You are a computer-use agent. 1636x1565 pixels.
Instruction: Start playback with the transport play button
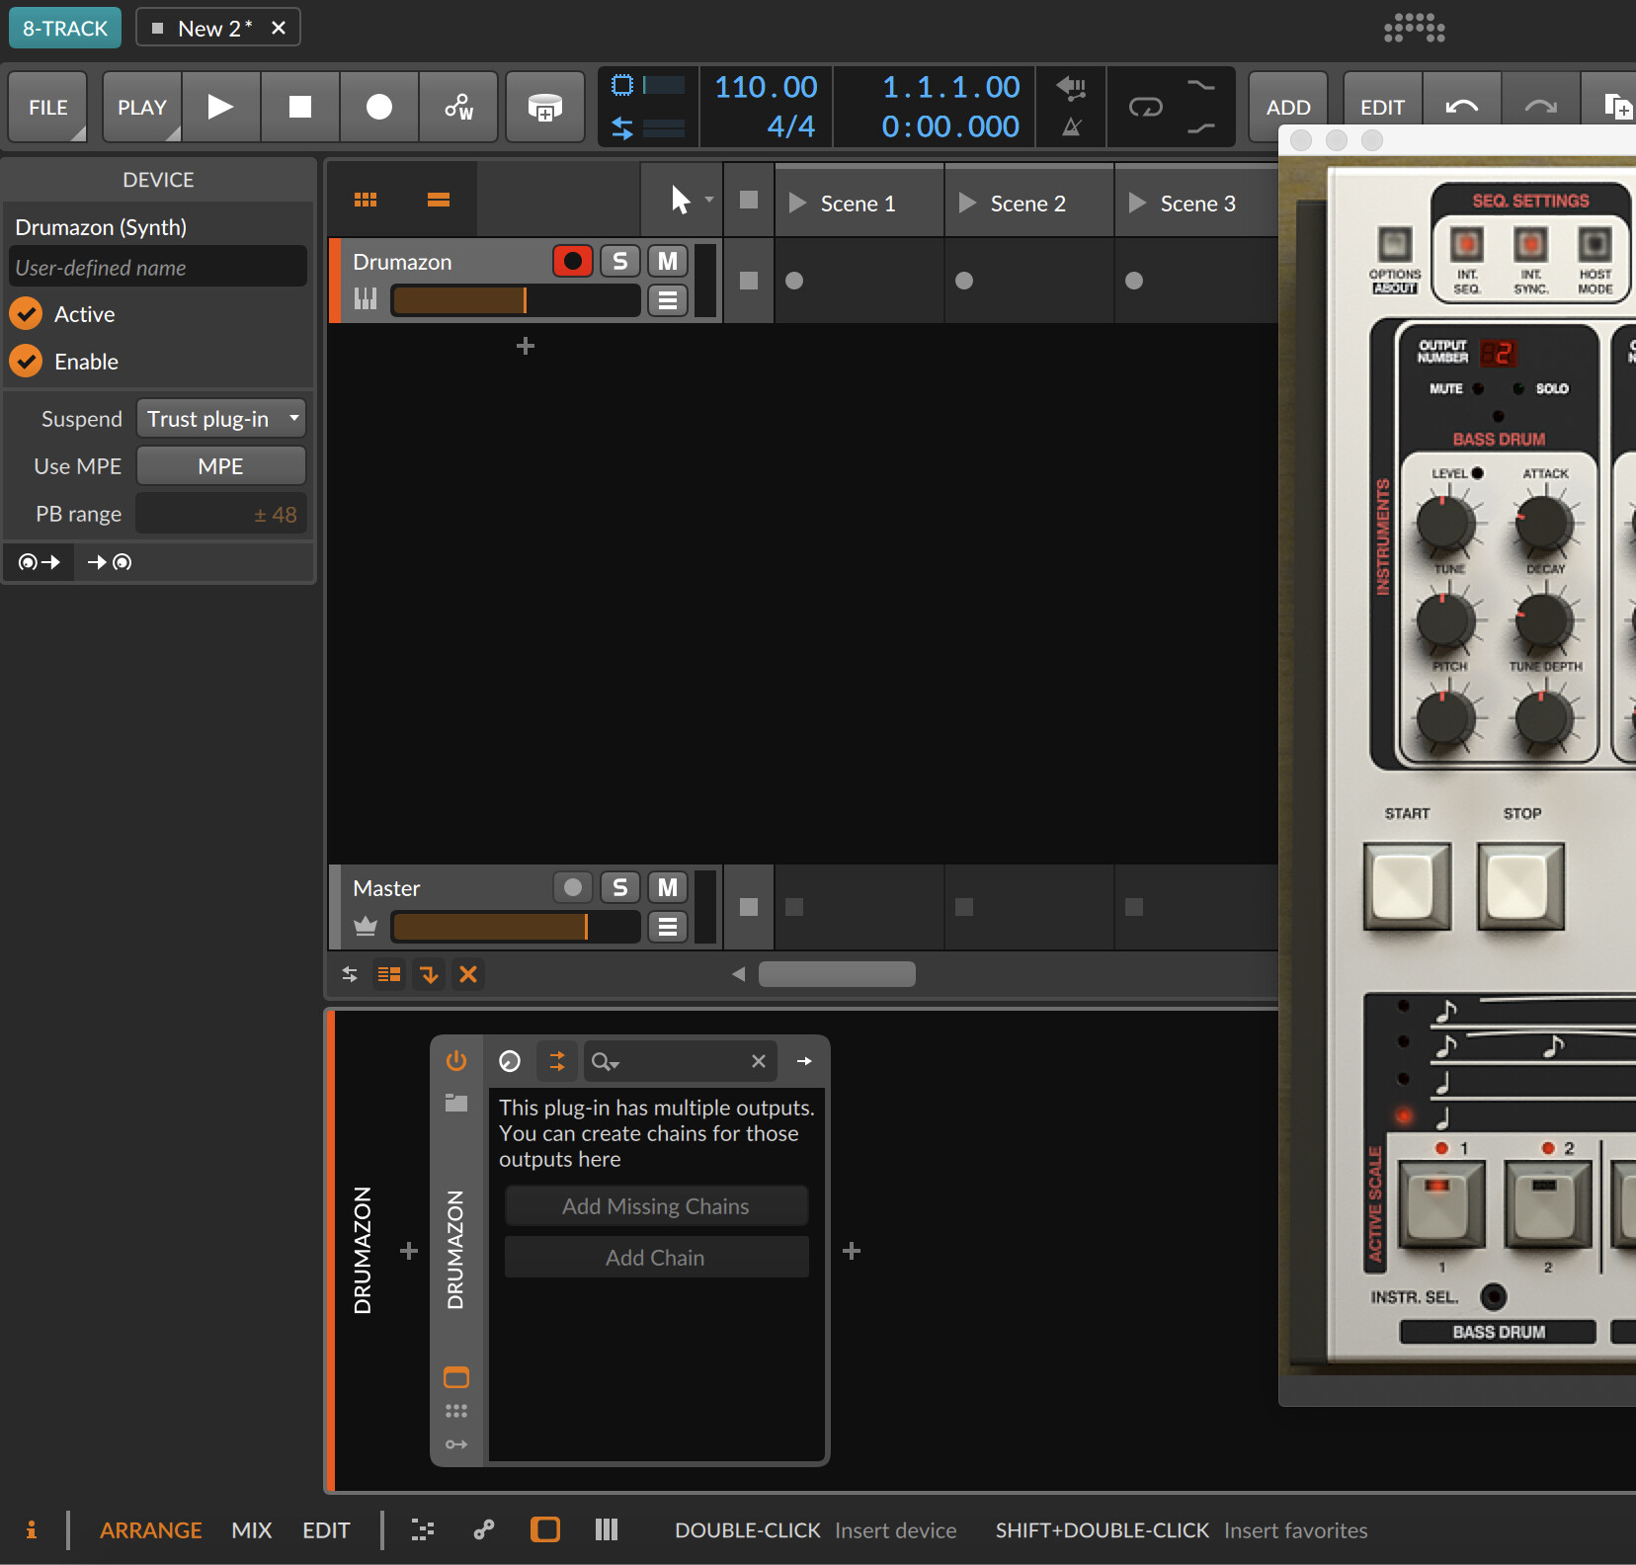point(220,107)
